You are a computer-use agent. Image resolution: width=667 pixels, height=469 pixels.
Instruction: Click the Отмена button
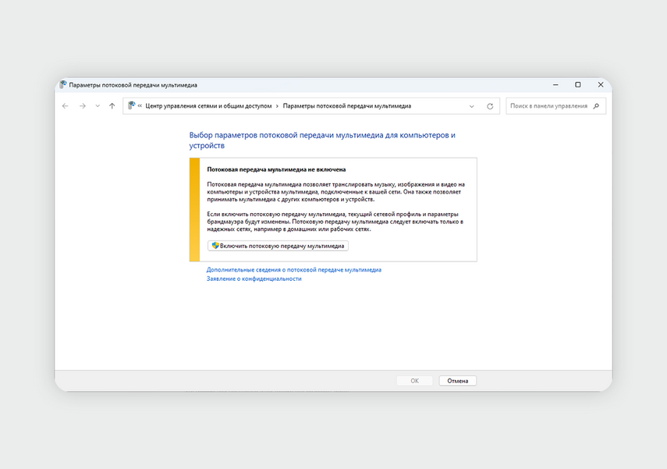[458, 381]
